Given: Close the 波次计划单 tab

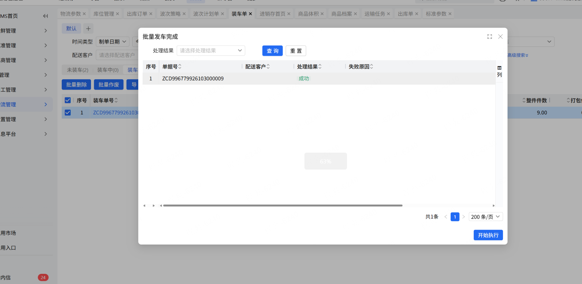Looking at the screenshot, I should coord(222,14).
